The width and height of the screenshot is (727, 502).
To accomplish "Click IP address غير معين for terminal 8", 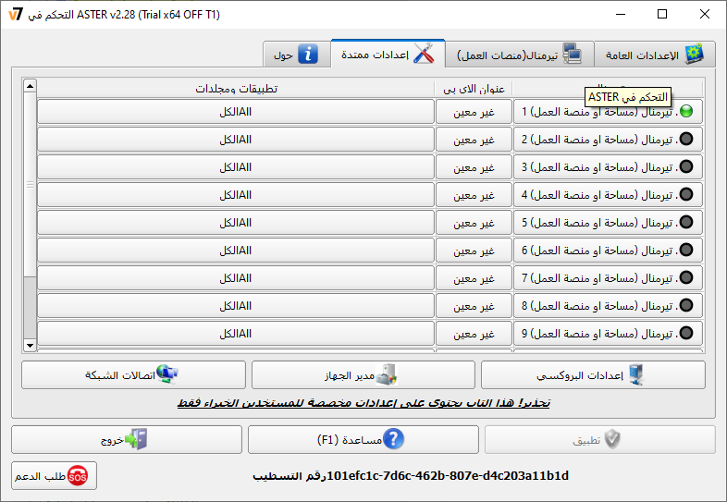I will point(474,305).
